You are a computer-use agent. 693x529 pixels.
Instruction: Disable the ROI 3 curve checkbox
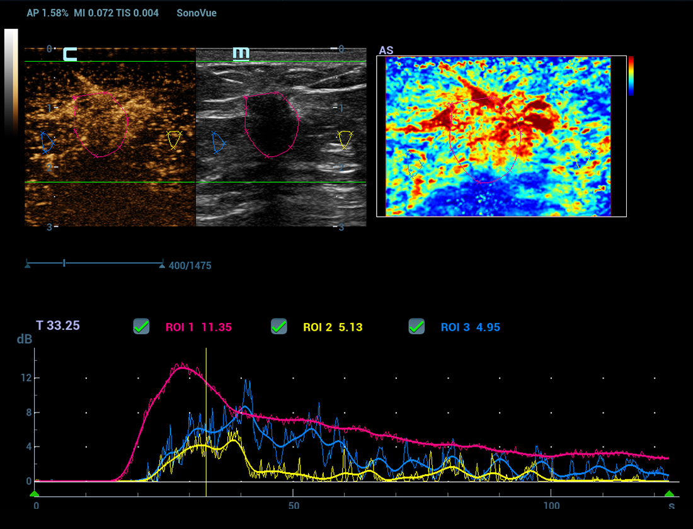416,326
